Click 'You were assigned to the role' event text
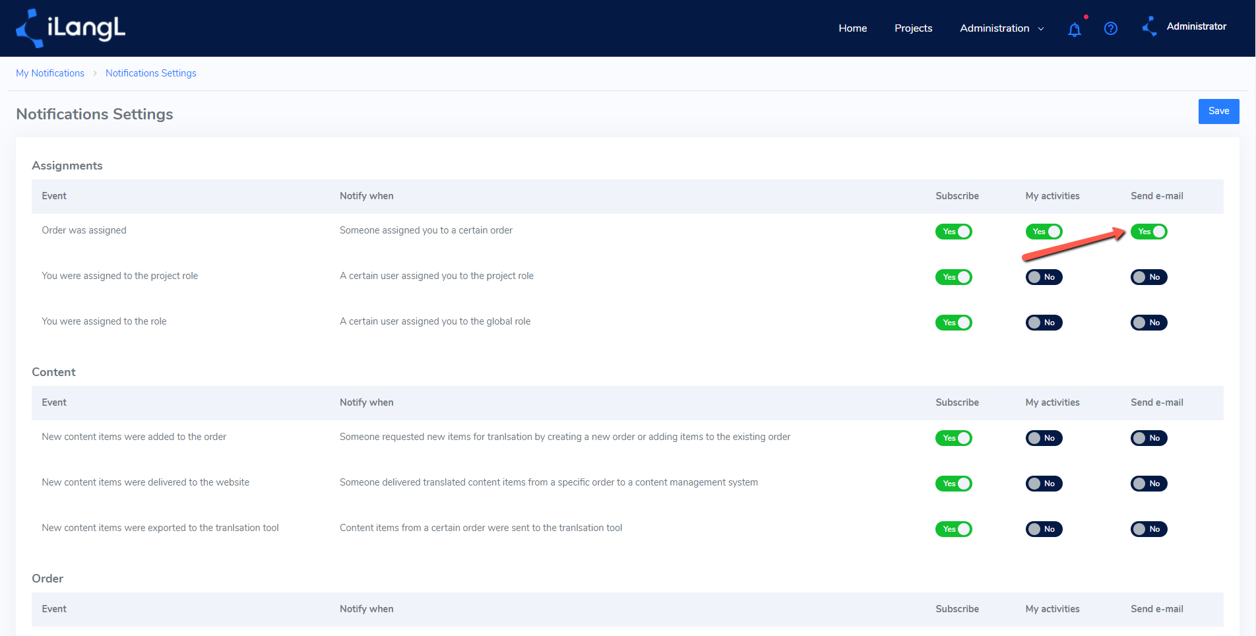This screenshot has width=1256, height=636. click(x=104, y=321)
